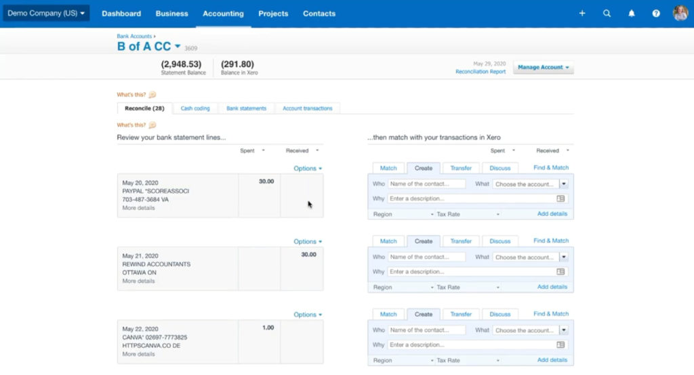694x375 pixels.
Task: Open the Reconciliation Report link
Action: click(480, 72)
